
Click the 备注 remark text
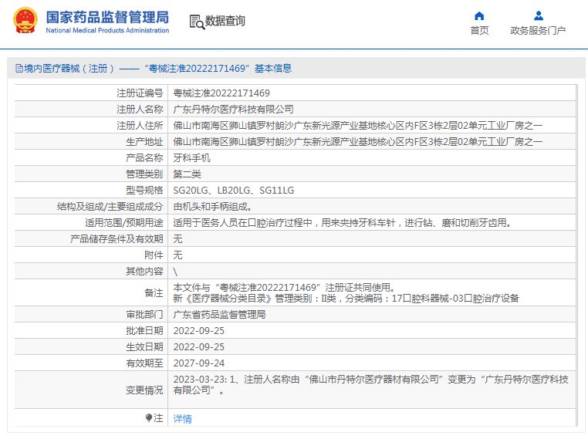(346, 292)
